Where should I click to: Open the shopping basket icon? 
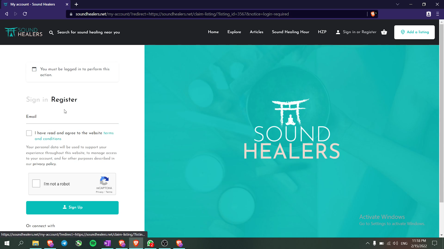tap(384, 32)
